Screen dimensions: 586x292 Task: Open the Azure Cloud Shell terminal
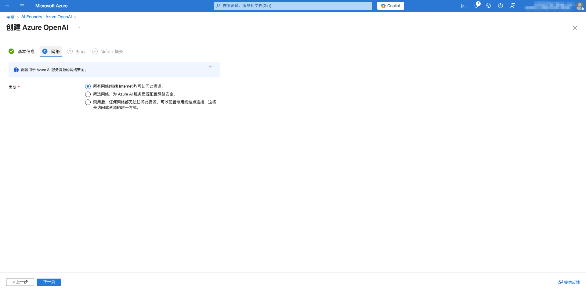[464, 5]
